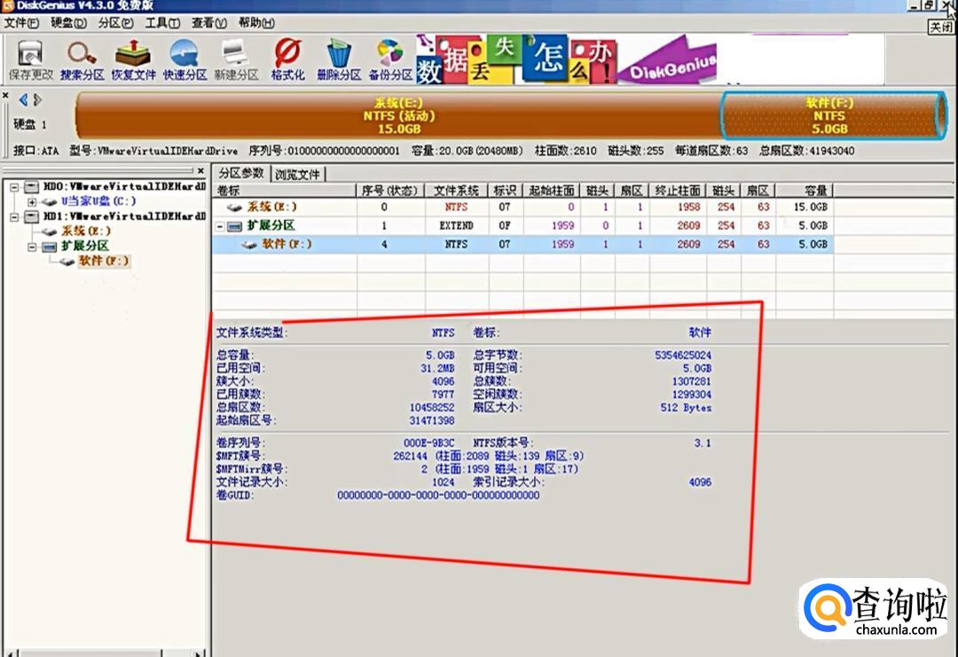The height and width of the screenshot is (657, 958).
Task: Select HD0:VMwareVirtualIDEHardD in tree
Action: click(125, 186)
